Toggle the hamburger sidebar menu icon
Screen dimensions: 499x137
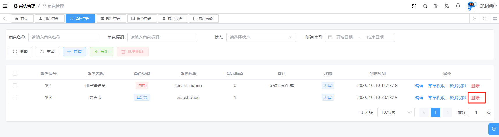[x=5, y=6]
